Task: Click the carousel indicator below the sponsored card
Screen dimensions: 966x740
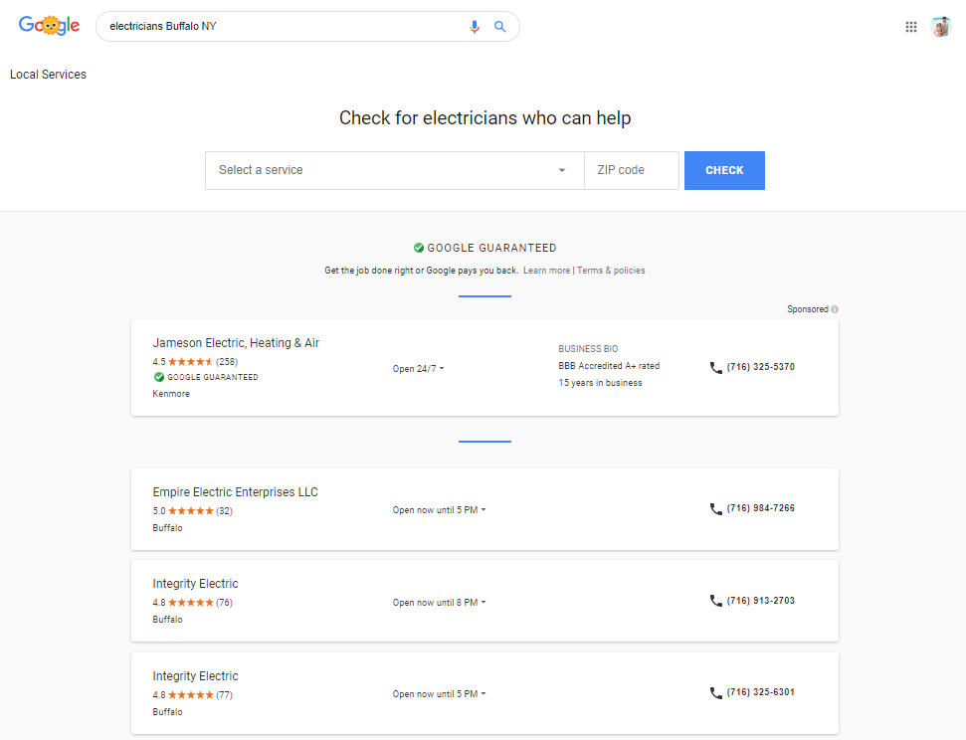Action: [x=484, y=441]
